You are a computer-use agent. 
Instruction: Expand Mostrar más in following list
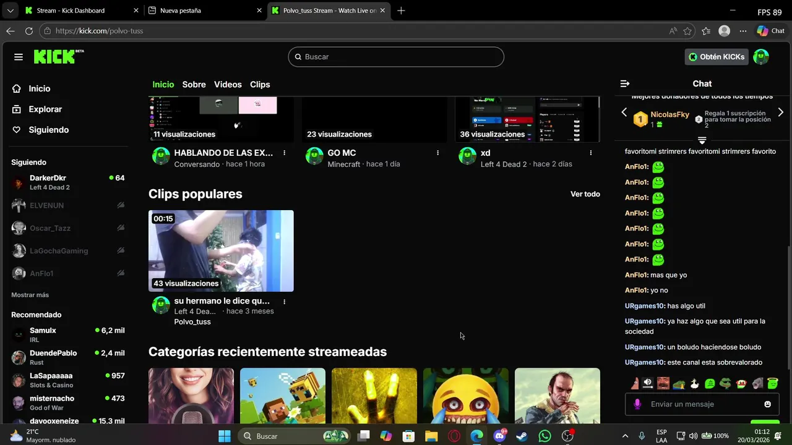tap(30, 295)
